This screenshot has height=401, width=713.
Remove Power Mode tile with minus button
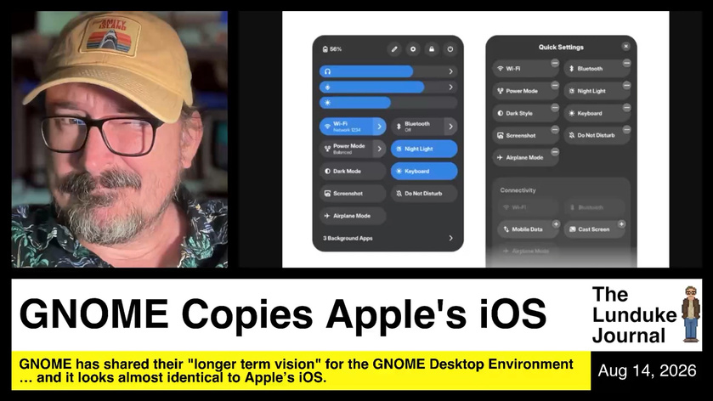click(x=555, y=86)
